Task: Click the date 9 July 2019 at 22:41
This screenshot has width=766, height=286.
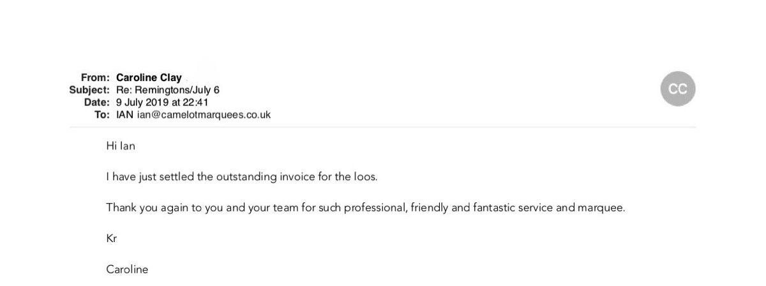Action: pos(162,102)
